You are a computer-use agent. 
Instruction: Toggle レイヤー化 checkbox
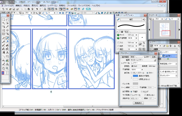[131, 95]
